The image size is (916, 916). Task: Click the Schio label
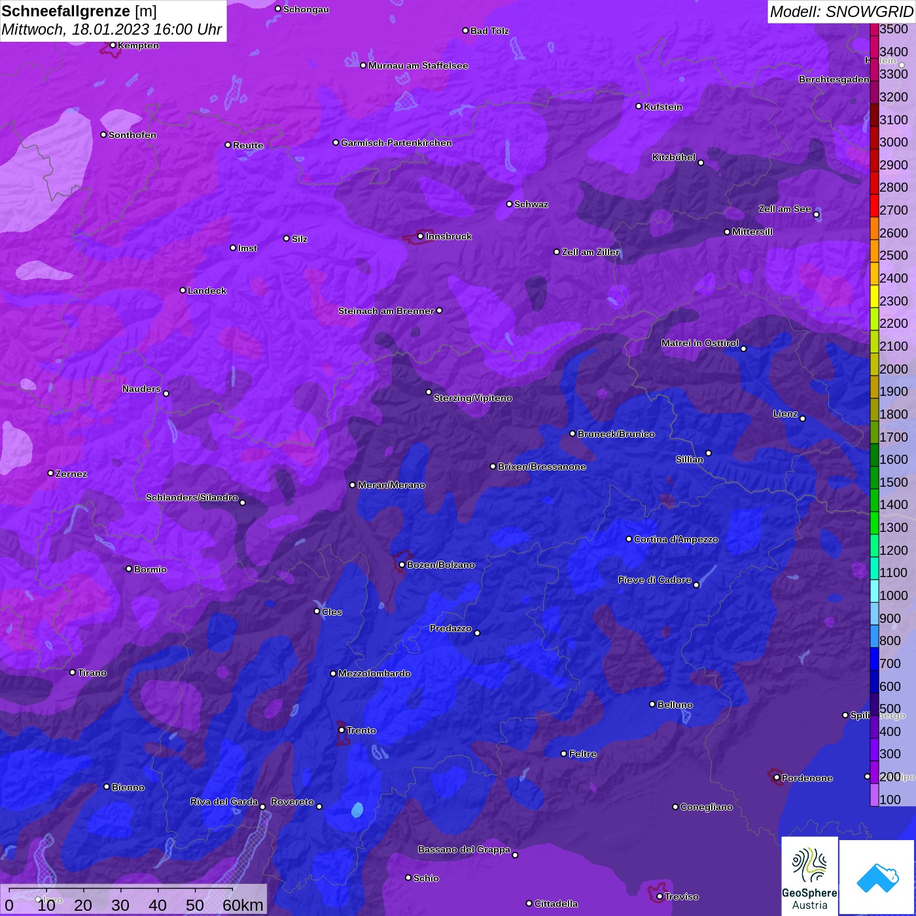pos(426,878)
